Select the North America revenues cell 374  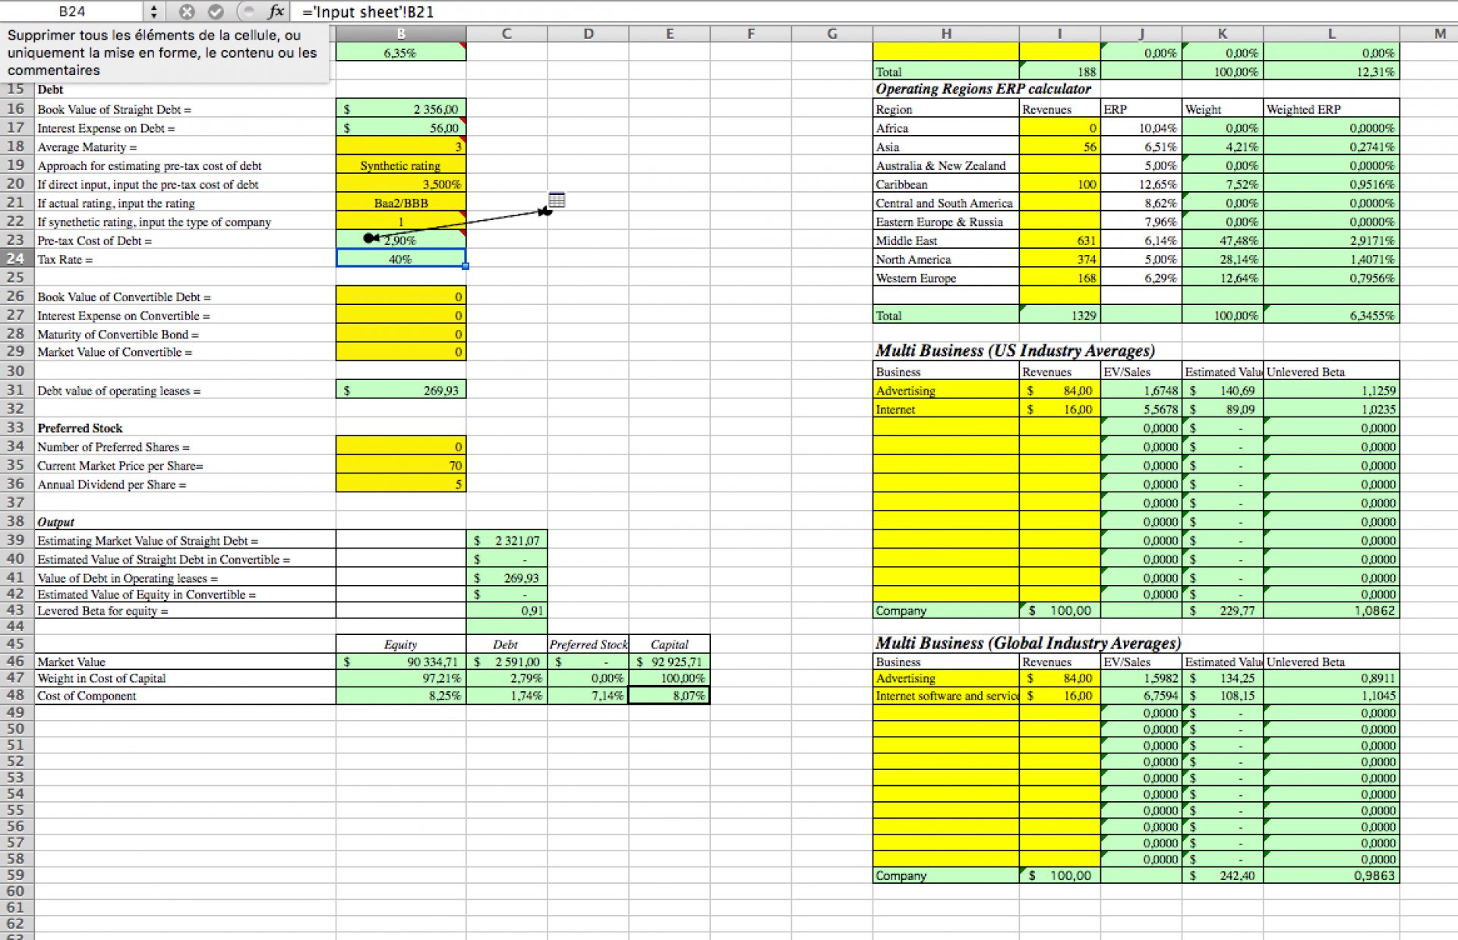point(1059,259)
